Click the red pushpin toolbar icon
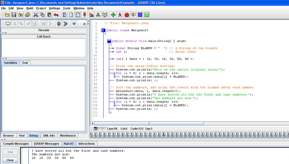This screenshot has width=289, height=164. point(85,15)
